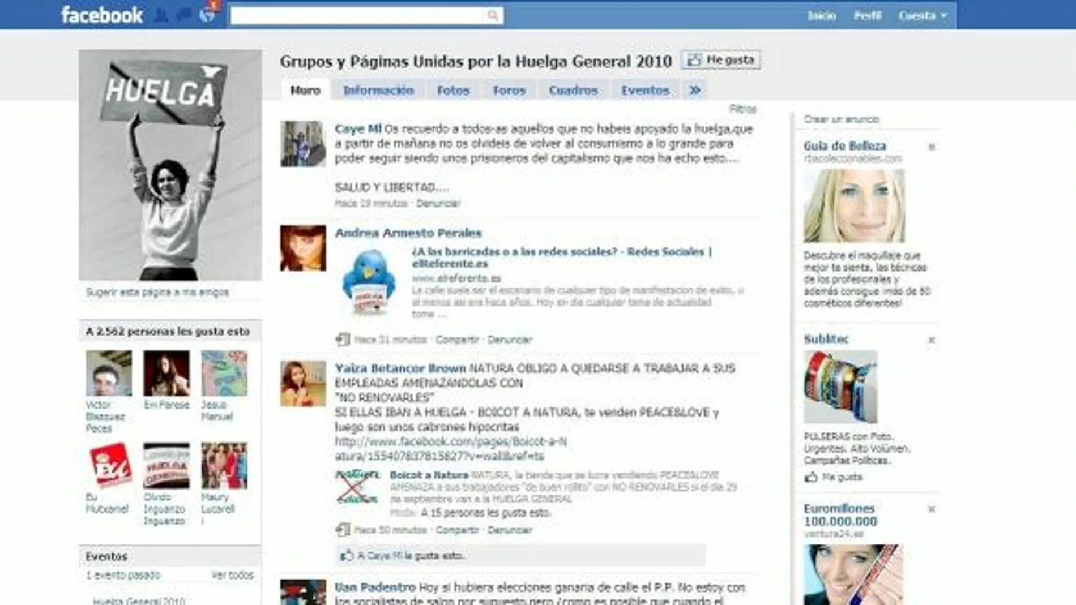
Task: Expand more tabs with the double-arrow
Action: point(695,90)
